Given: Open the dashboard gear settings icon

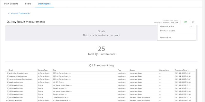Looking at the screenshot, I should point(193,22).
